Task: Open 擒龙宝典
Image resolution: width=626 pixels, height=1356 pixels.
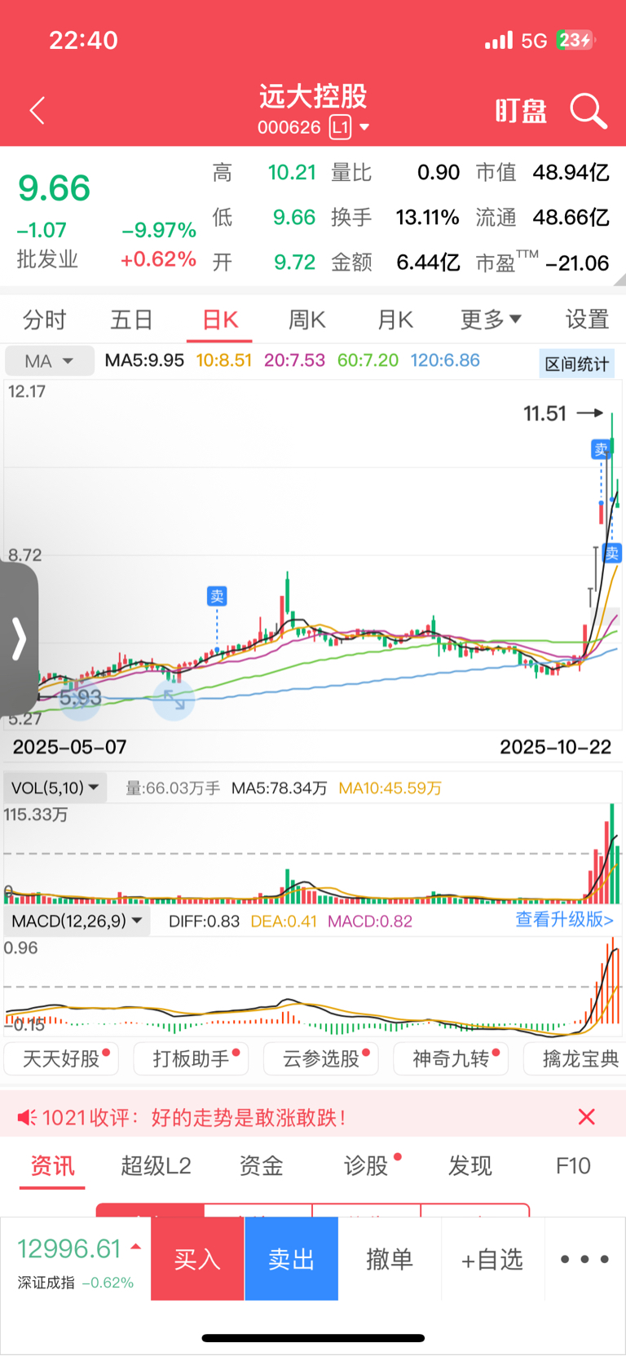Action: [x=575, y=1058]
